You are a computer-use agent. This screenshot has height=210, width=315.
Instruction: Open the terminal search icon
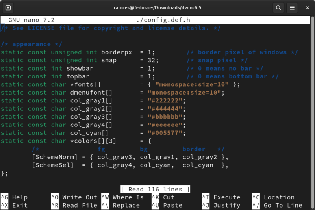coord(278,8)
